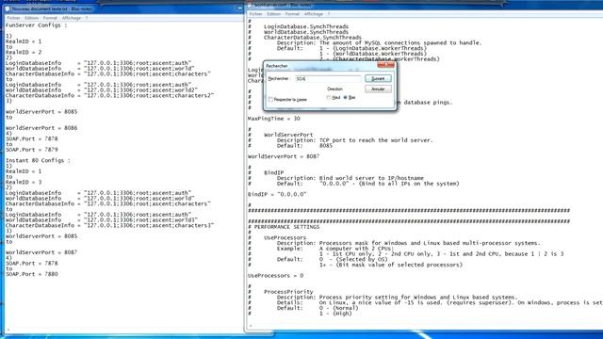Click the left scroll arrow in right window's scrollbar

tap(251, 327)
